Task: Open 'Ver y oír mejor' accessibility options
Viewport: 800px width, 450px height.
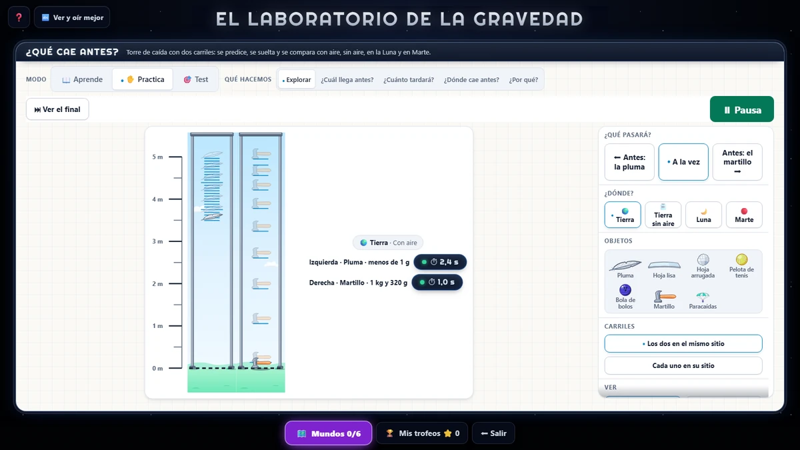Action: point(72,17)
